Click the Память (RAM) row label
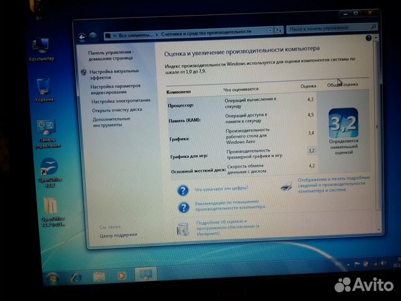This screenshot has width=401, height=301. tap(184, 120)
